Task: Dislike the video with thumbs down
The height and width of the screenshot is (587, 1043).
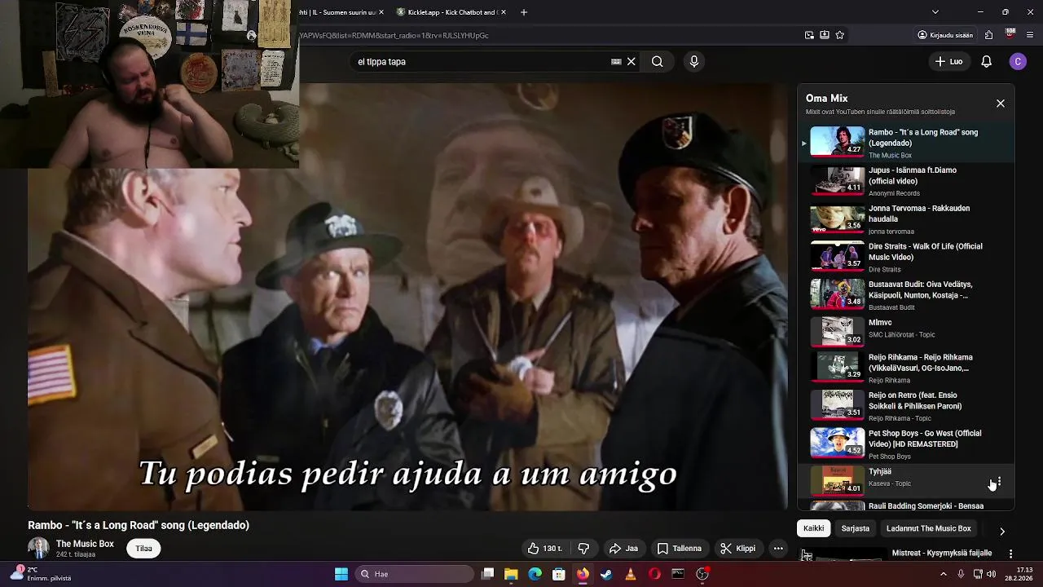Action: tap(583, 549)
